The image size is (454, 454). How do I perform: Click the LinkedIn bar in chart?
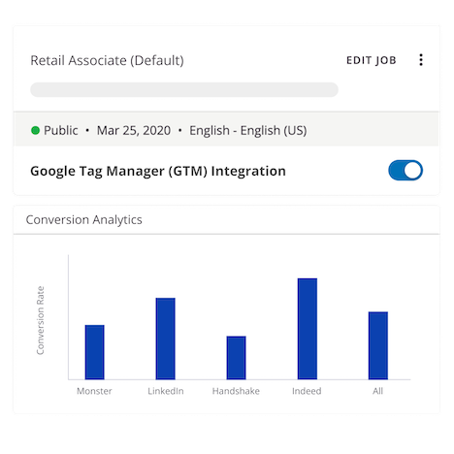coord(166,339)
